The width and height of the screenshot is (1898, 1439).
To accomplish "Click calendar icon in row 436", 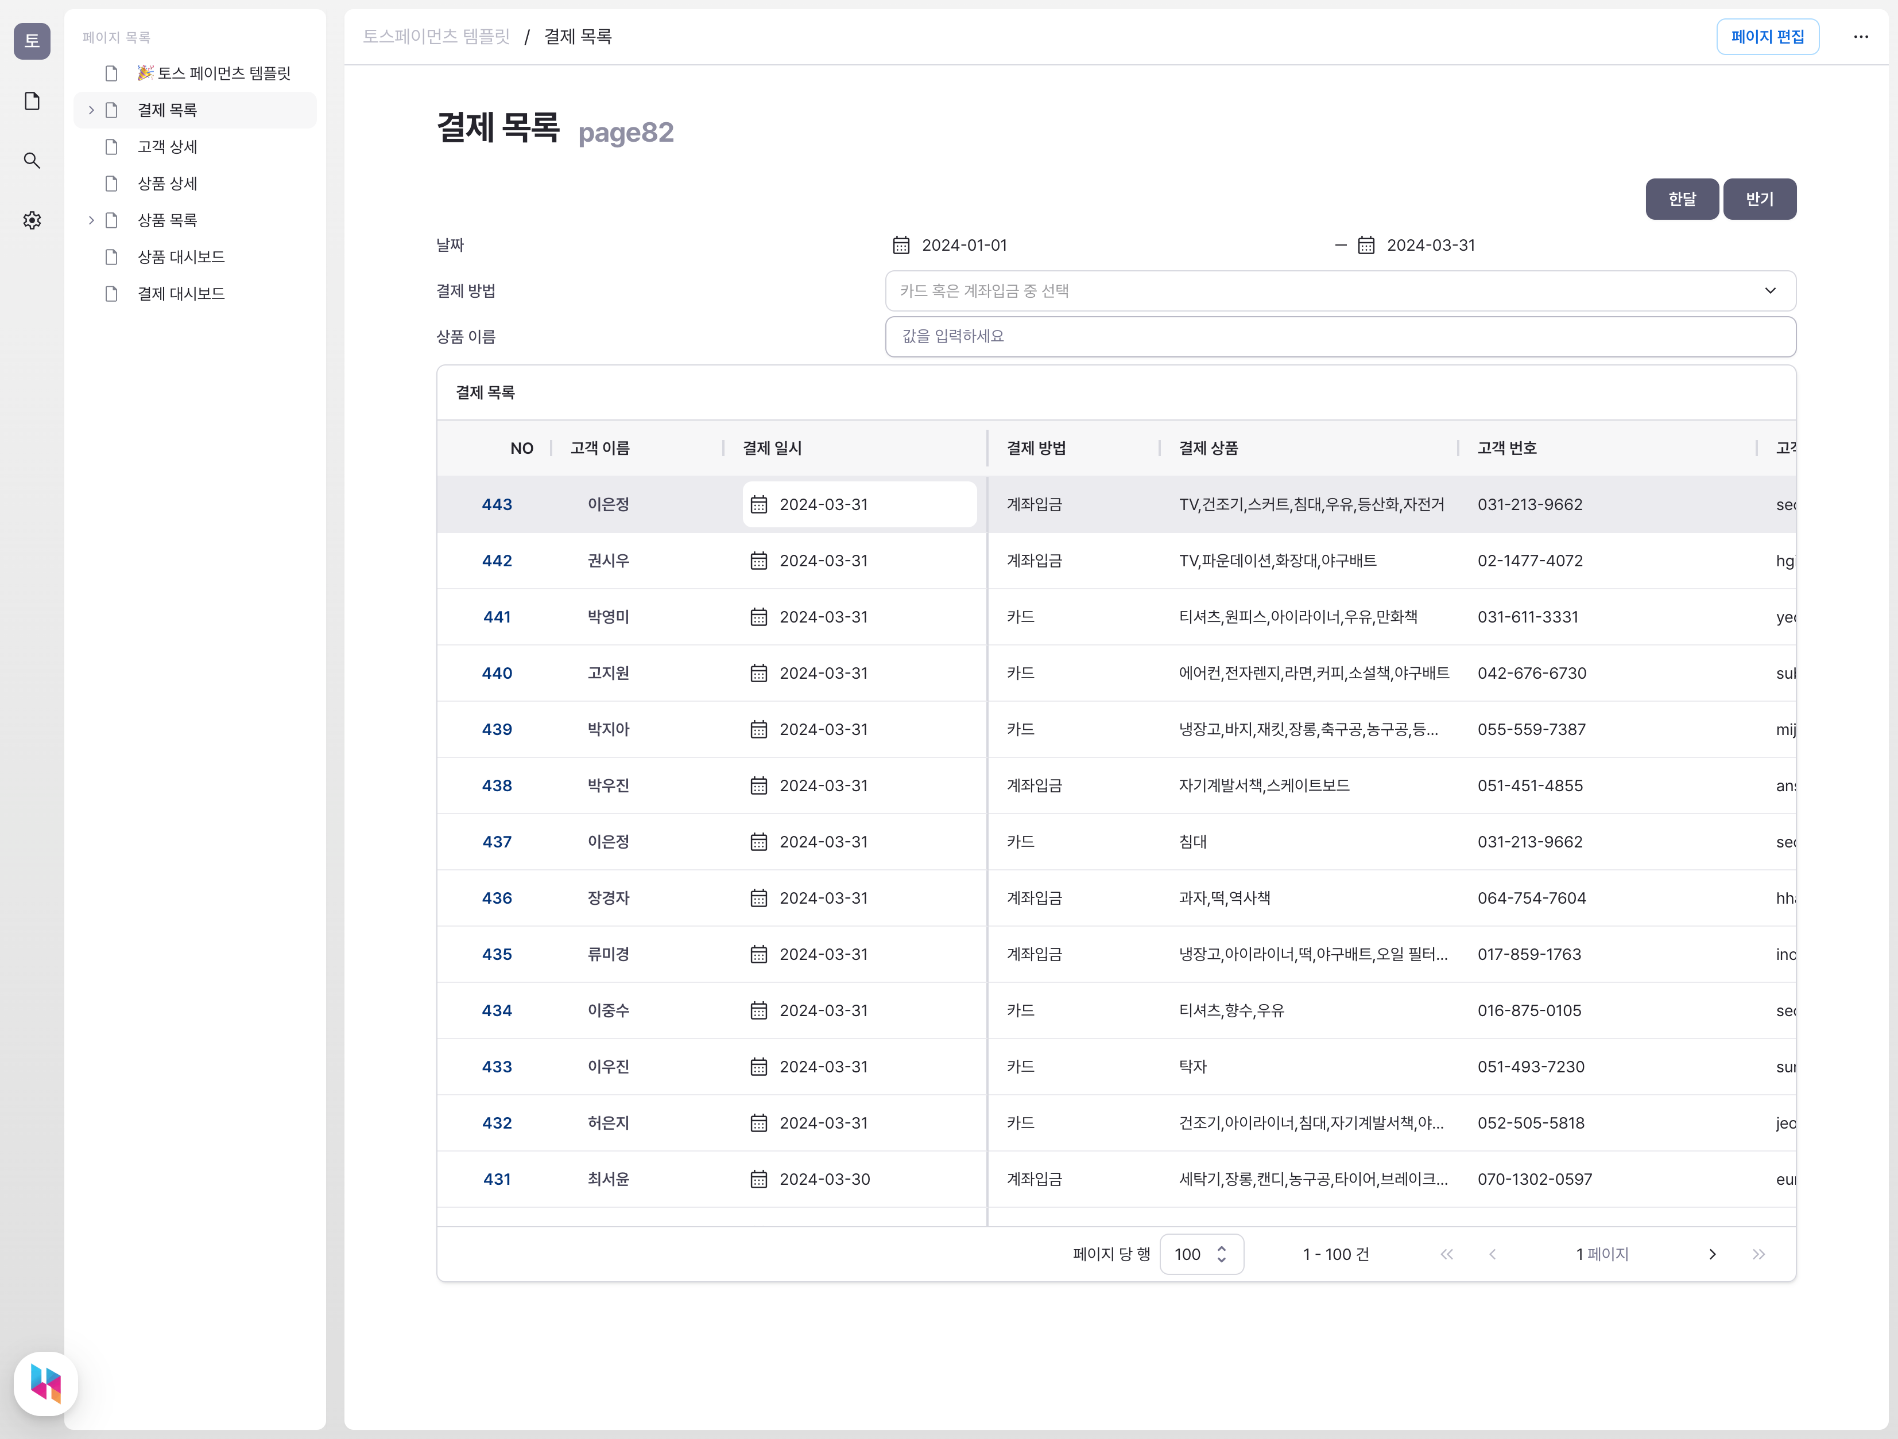I will [x=758, y=898].
